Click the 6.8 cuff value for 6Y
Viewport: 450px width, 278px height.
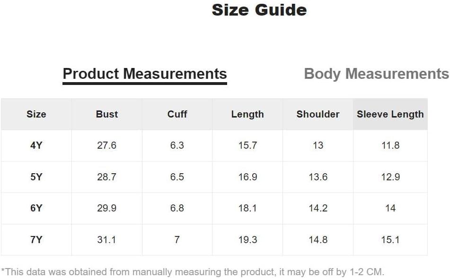point(177,208)
